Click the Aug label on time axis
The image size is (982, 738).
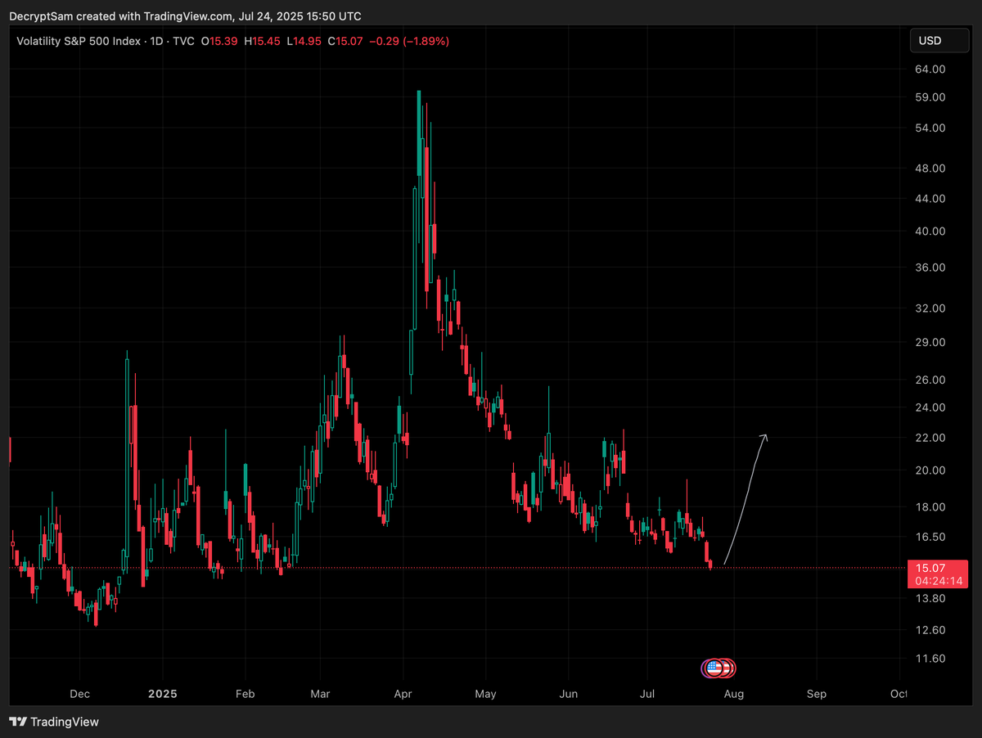(x=733, y=694)
